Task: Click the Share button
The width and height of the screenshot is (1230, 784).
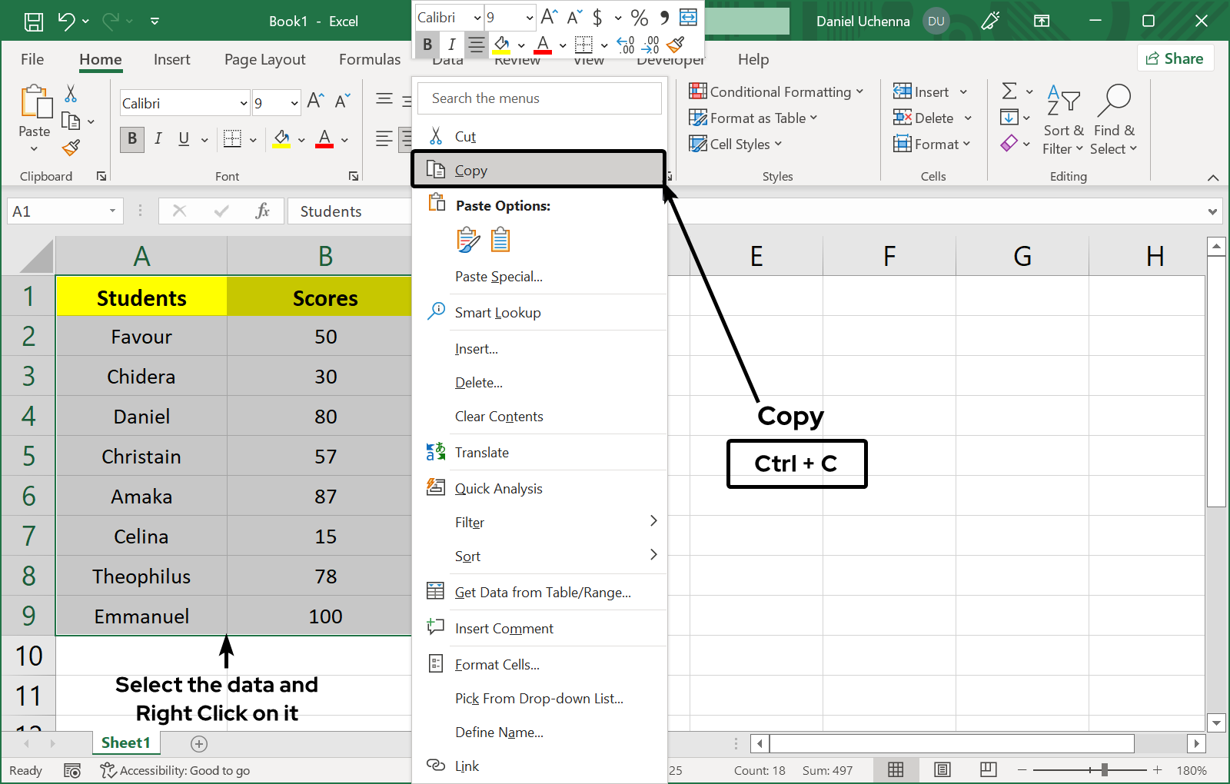Action: [x=1175, y=58]
